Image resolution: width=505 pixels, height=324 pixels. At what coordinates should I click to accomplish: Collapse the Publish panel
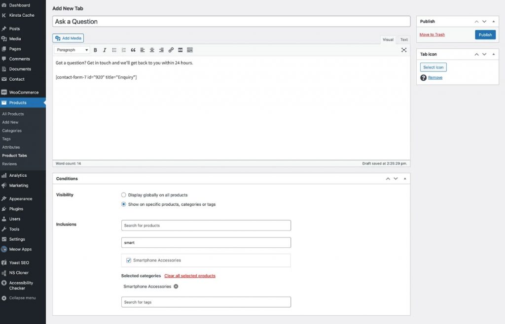(x=493, y=22)
